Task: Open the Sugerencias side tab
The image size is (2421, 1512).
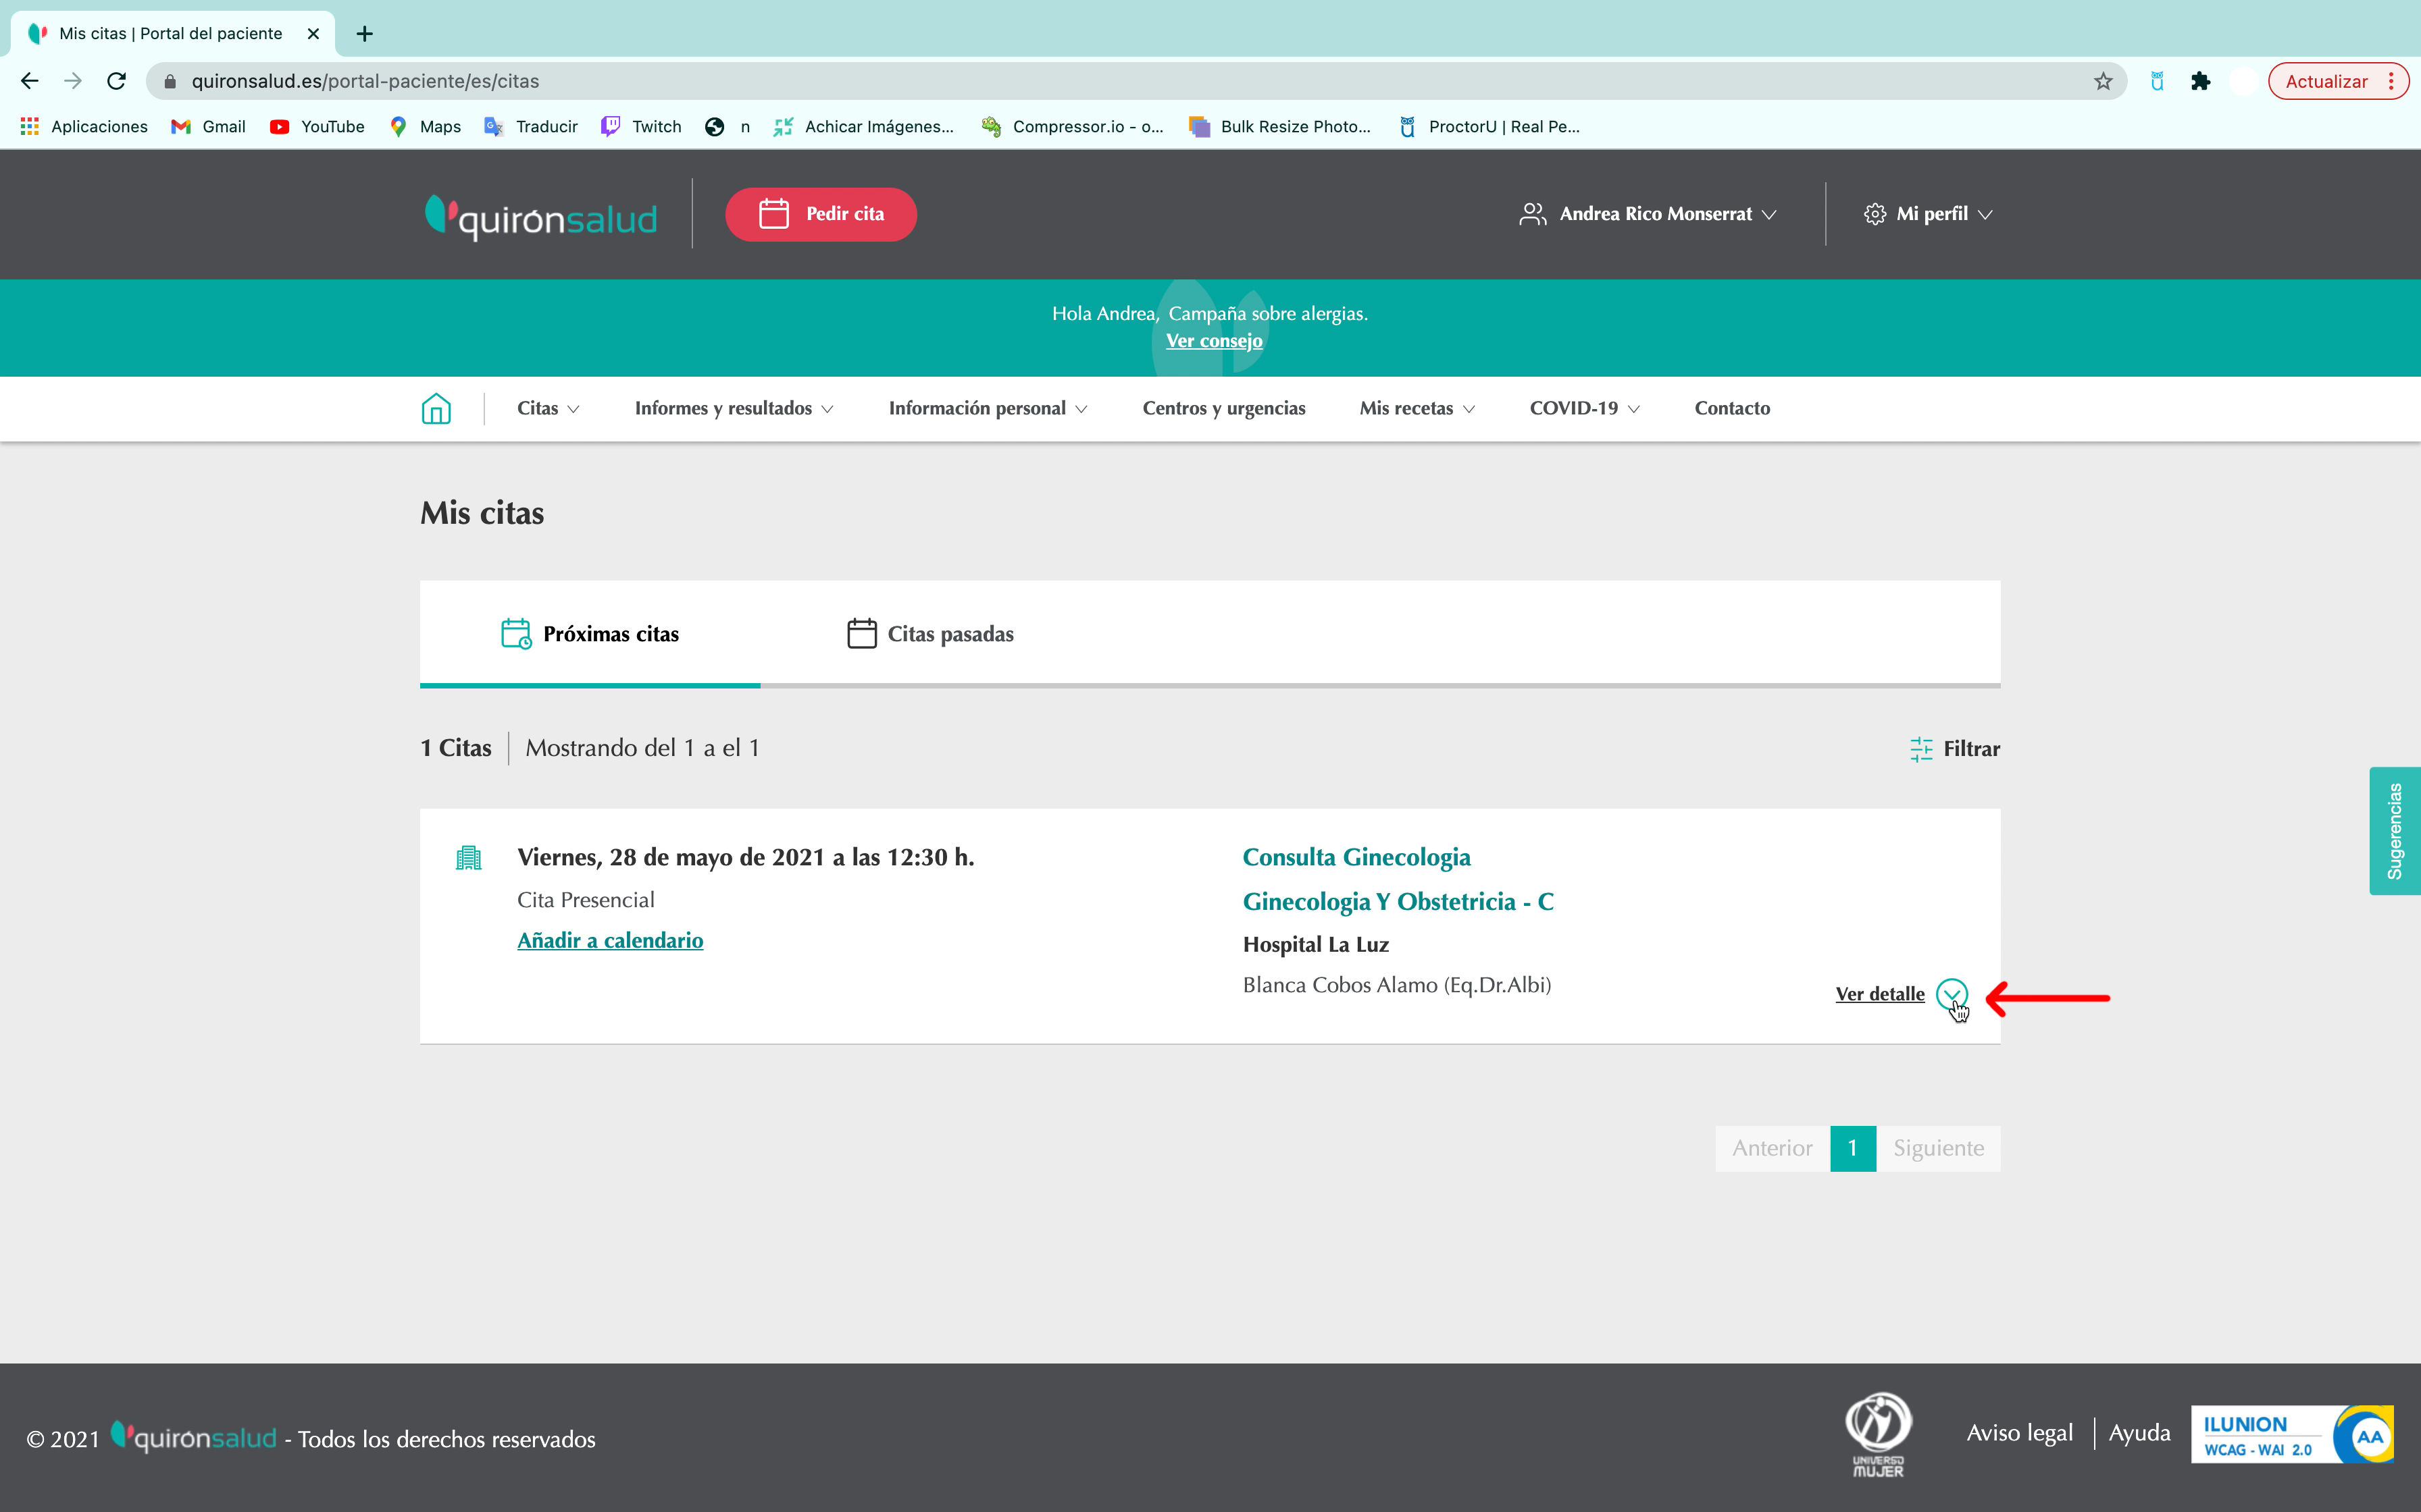Action: pos(2394,831)
